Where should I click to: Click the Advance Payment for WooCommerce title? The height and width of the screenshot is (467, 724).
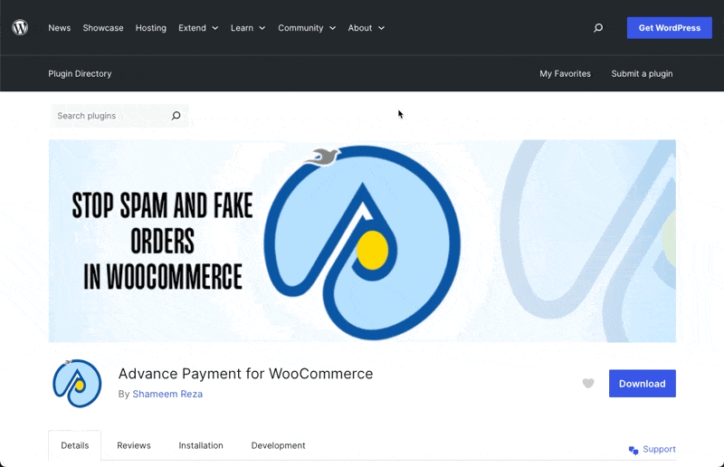pos(245,373)
